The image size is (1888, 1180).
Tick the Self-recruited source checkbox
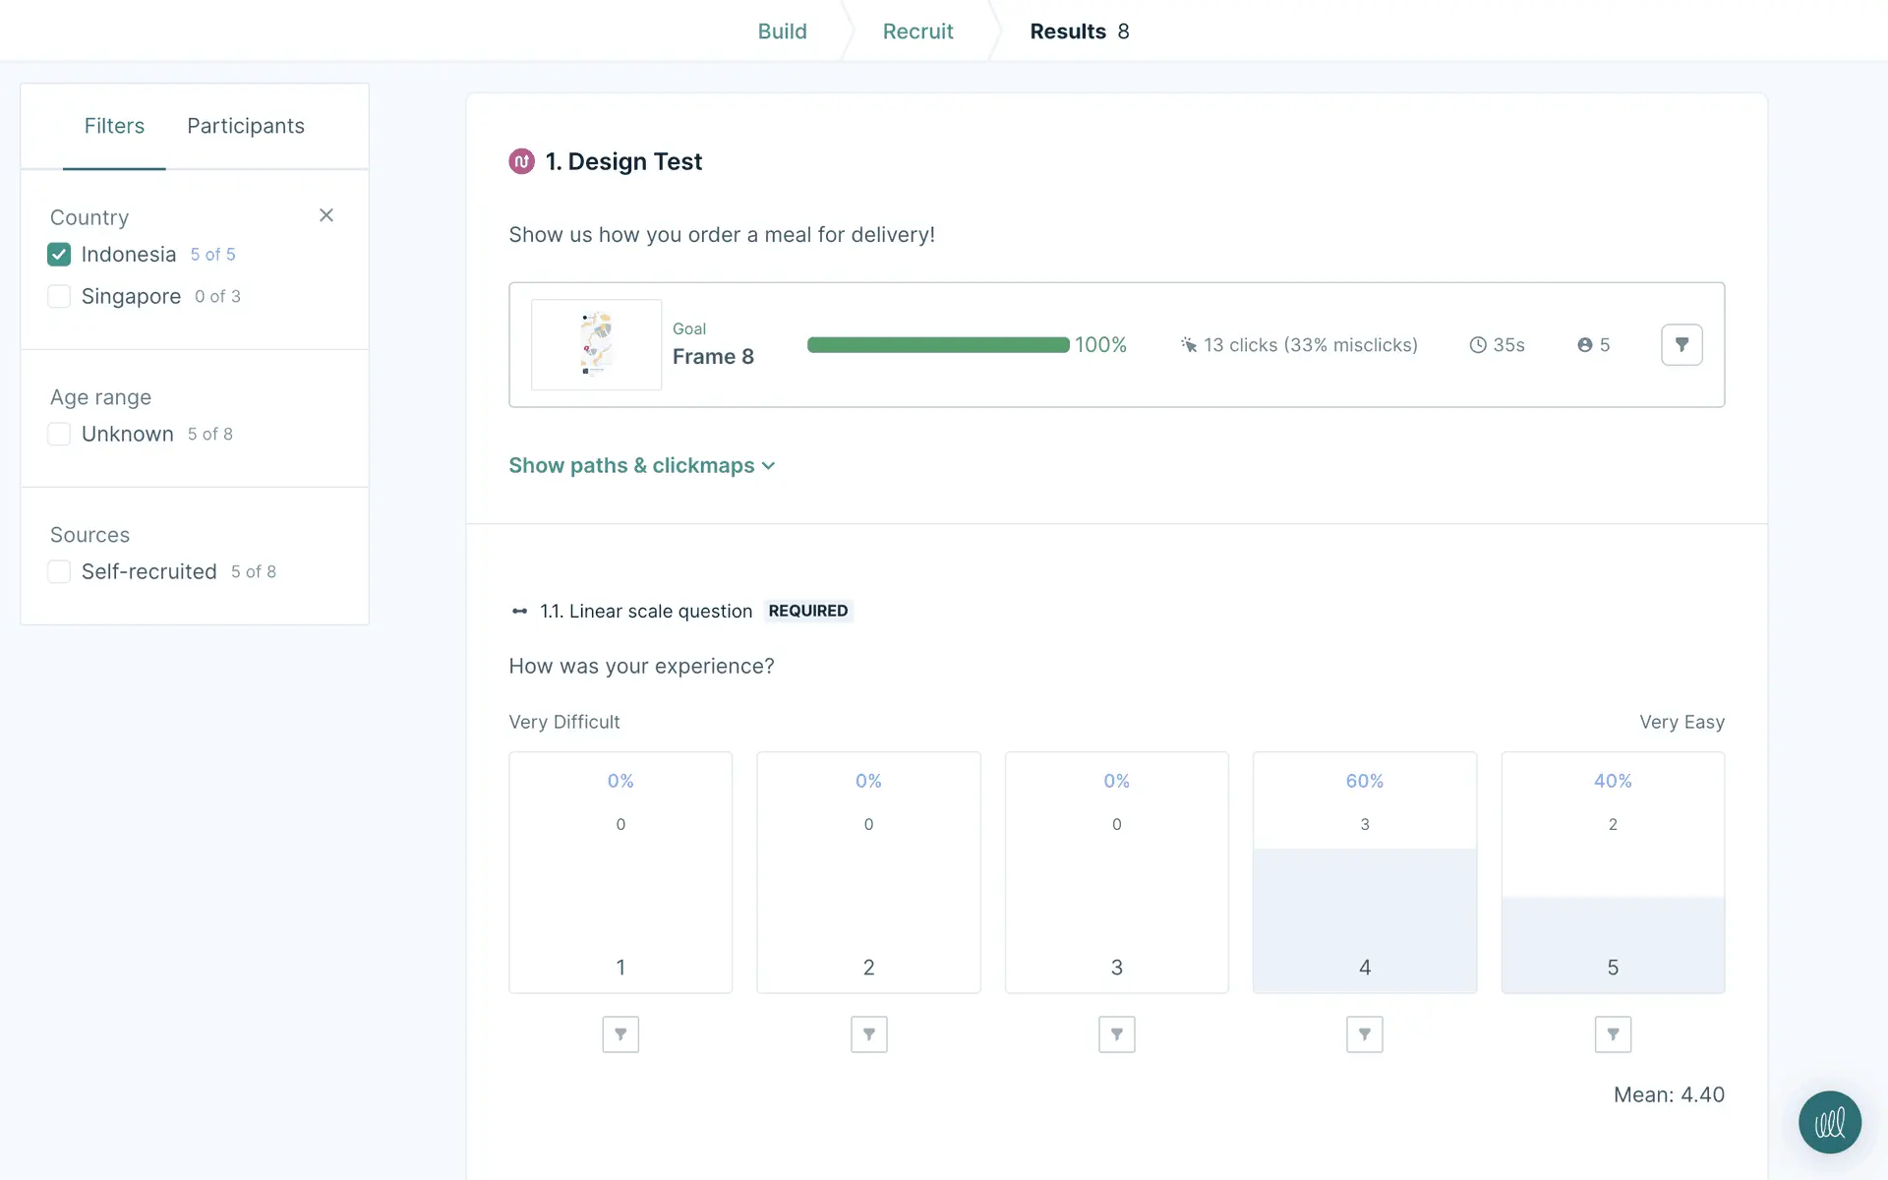[x=59, y=571]
